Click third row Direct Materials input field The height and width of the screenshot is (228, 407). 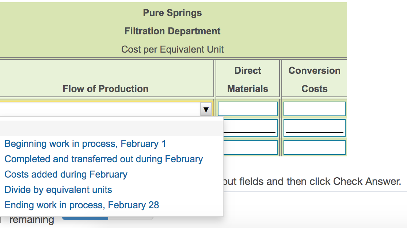pos(250,148)
